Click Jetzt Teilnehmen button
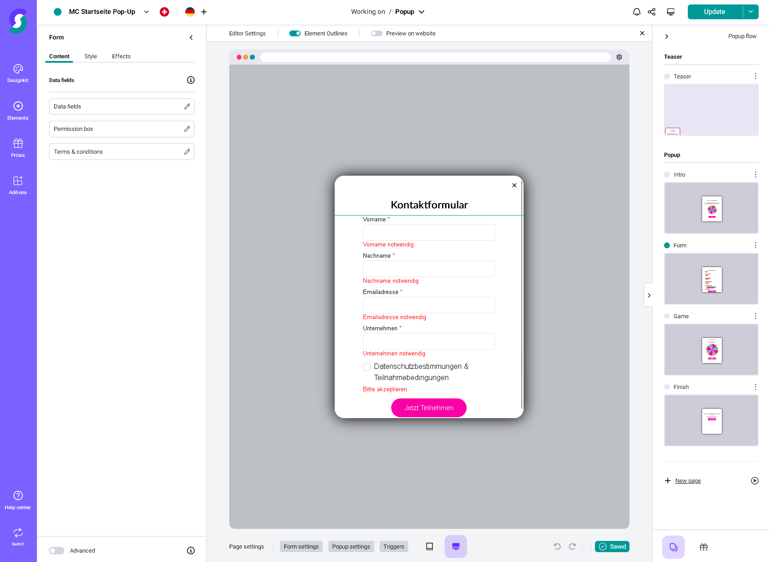769x562 pixels. (429, 408)
